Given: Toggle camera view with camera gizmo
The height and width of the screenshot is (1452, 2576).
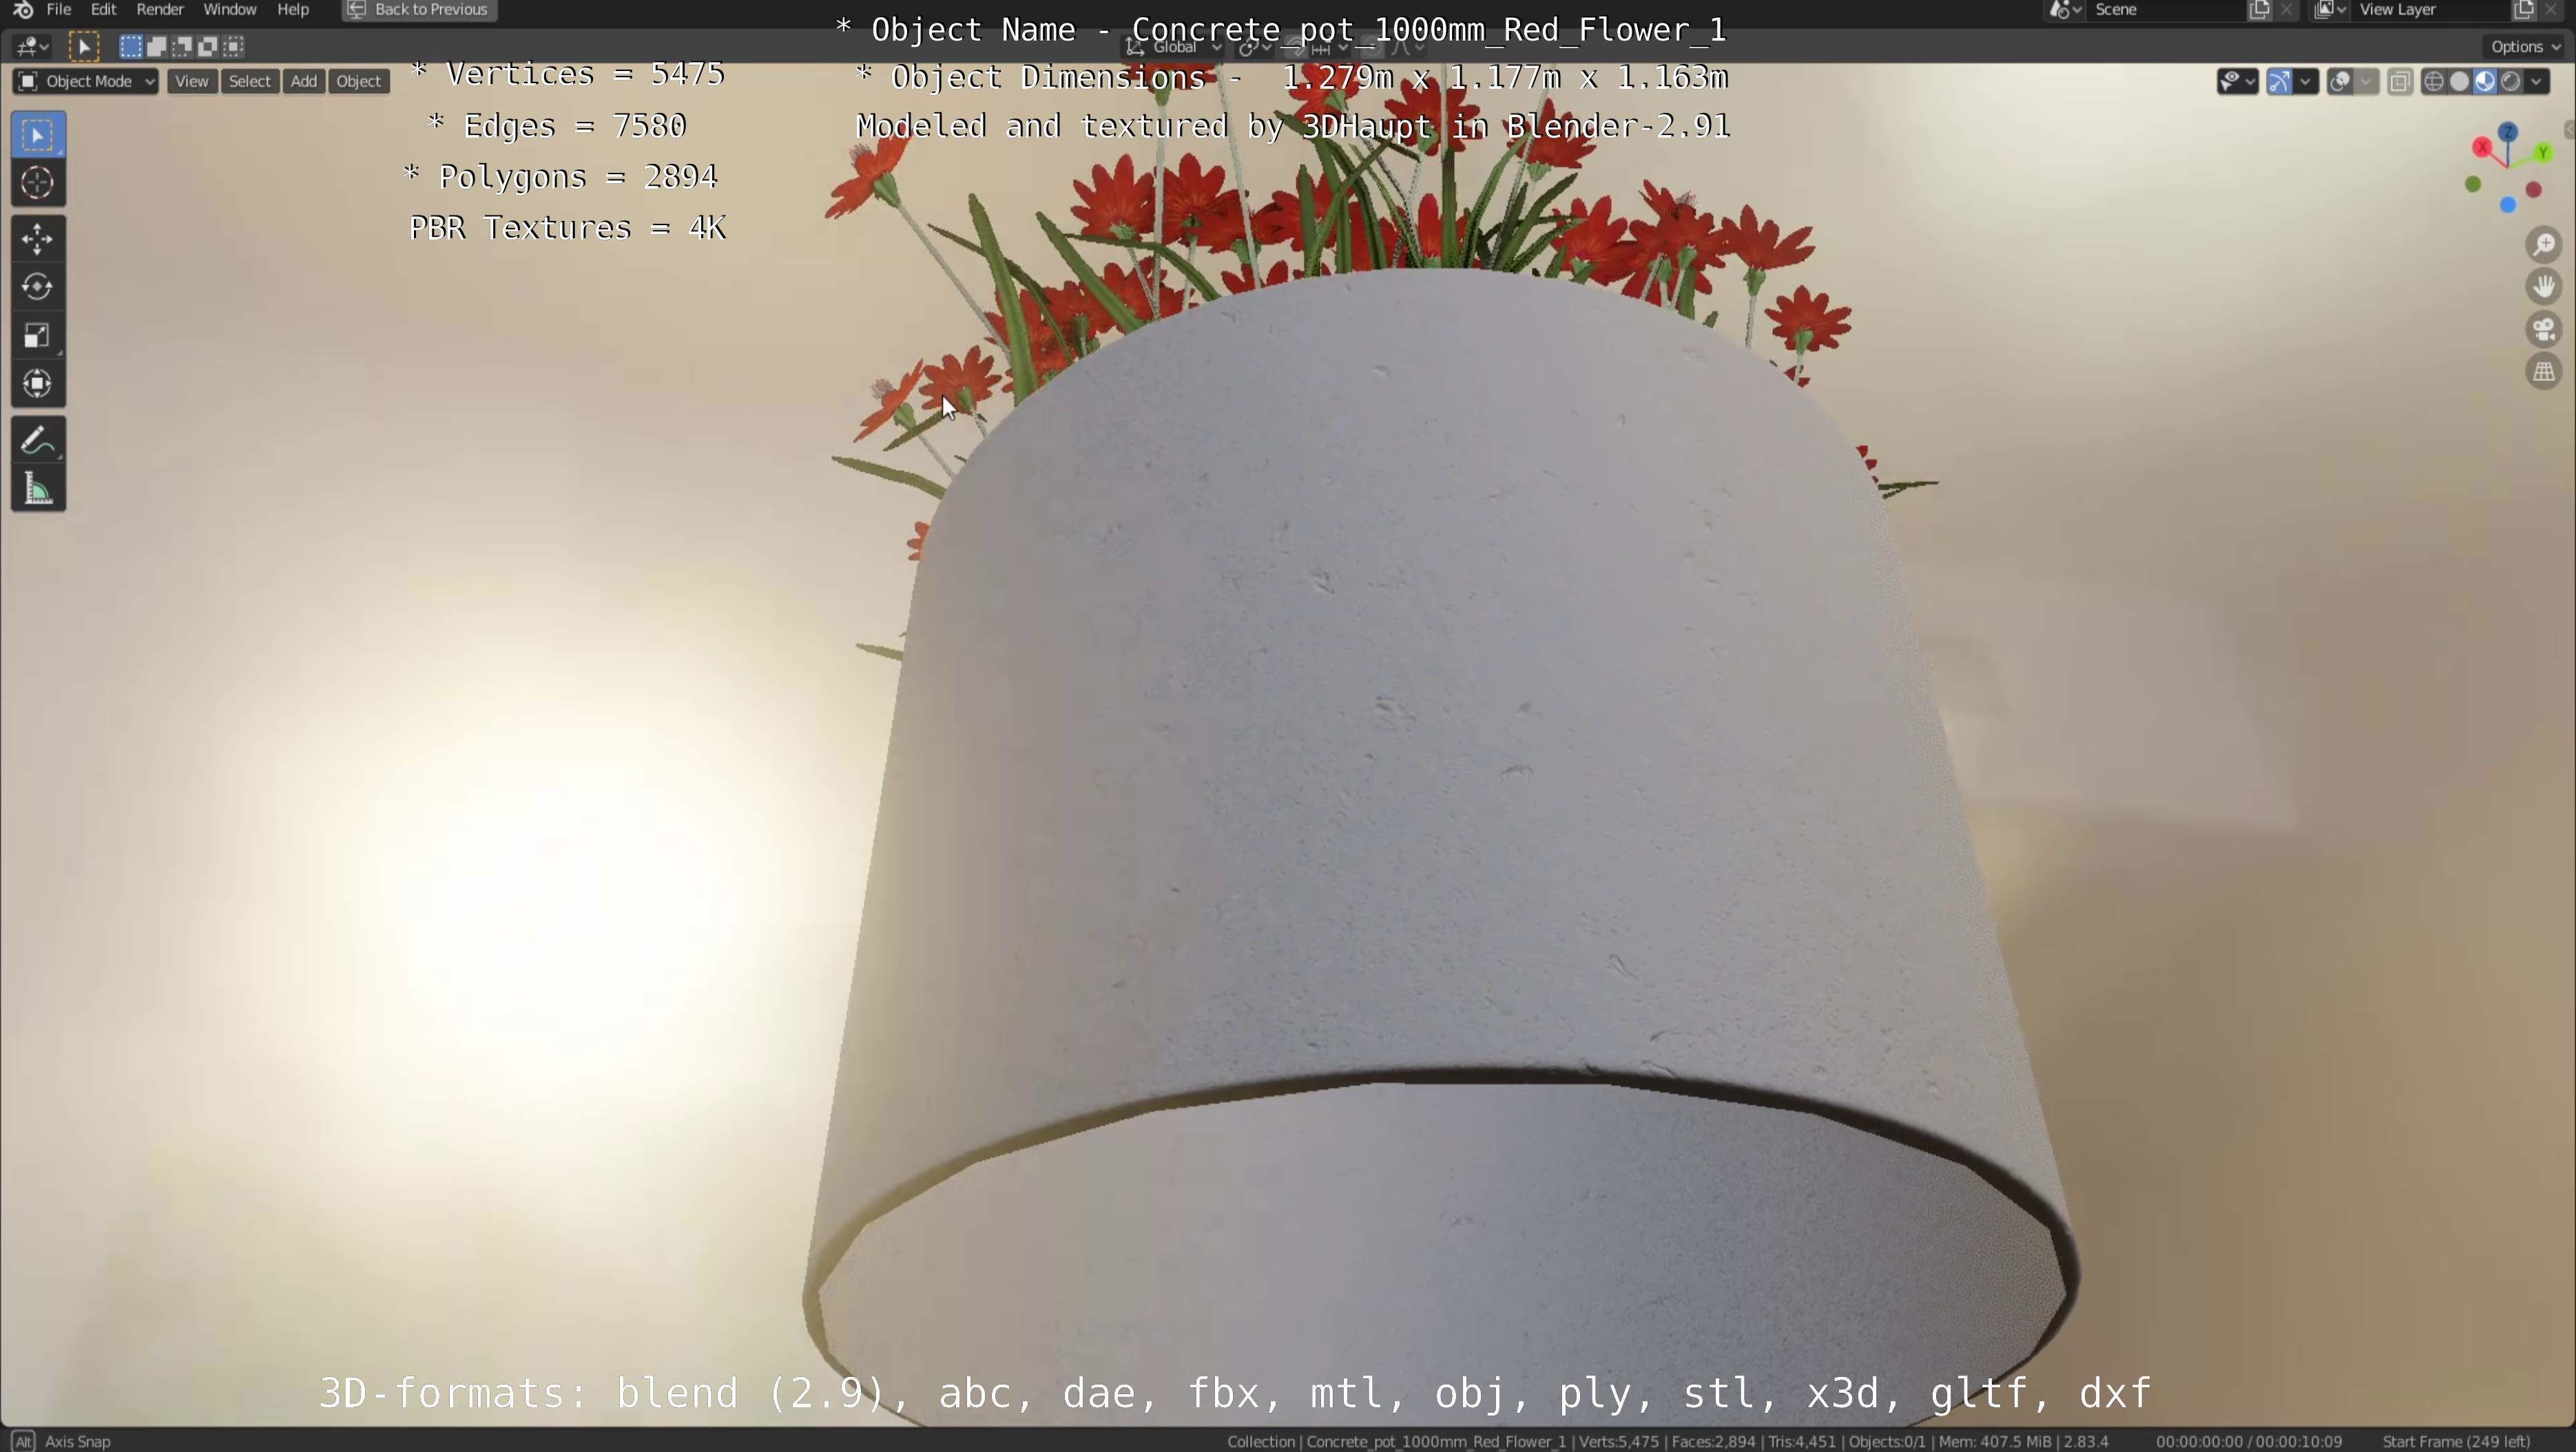Looking at the screenshot, I should click(2544, 330).
